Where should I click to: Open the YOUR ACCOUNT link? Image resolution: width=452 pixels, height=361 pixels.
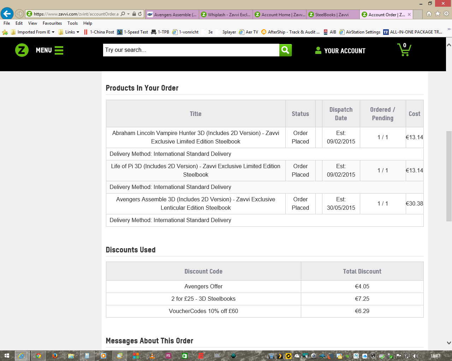(x=340, y=51)
